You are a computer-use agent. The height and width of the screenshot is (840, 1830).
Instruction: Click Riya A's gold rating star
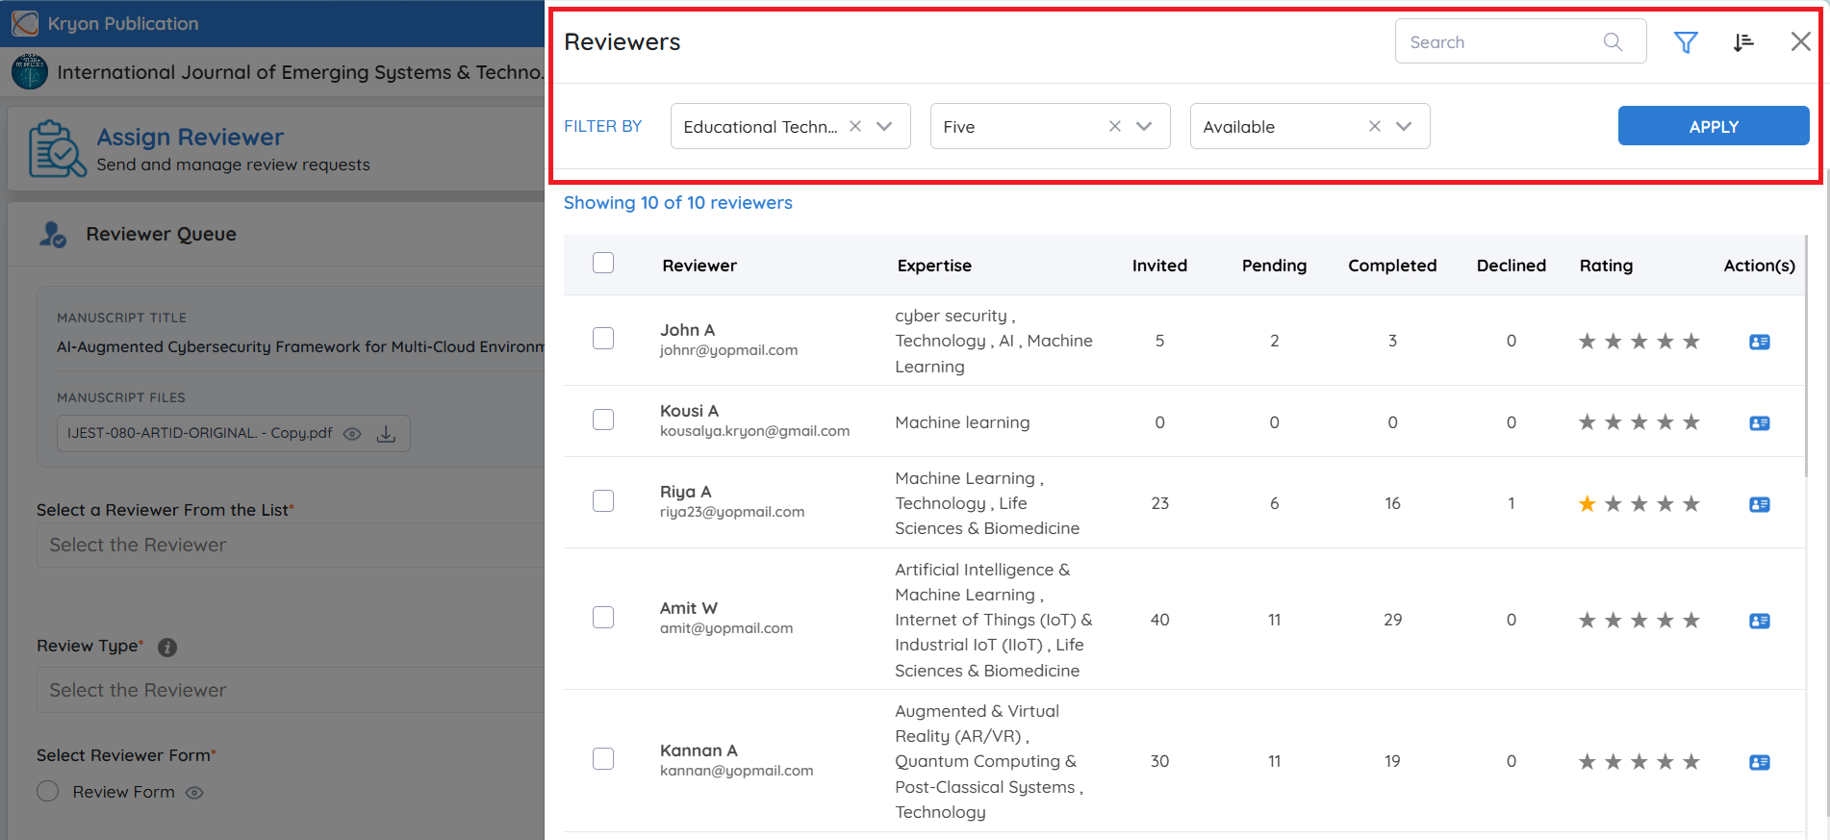(1587, 504)
